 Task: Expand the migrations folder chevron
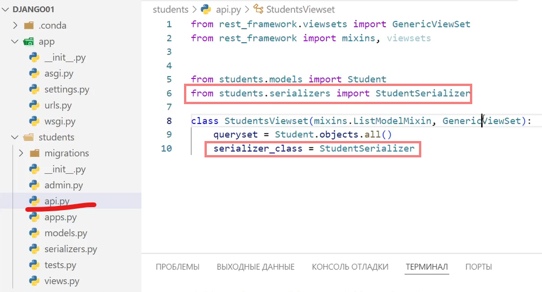coord(22,153)
